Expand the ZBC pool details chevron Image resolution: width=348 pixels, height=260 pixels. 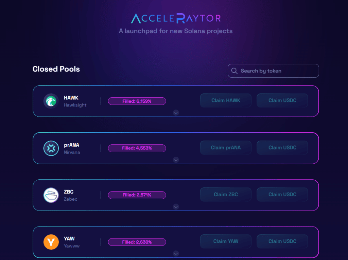click(x=176, y=206)
